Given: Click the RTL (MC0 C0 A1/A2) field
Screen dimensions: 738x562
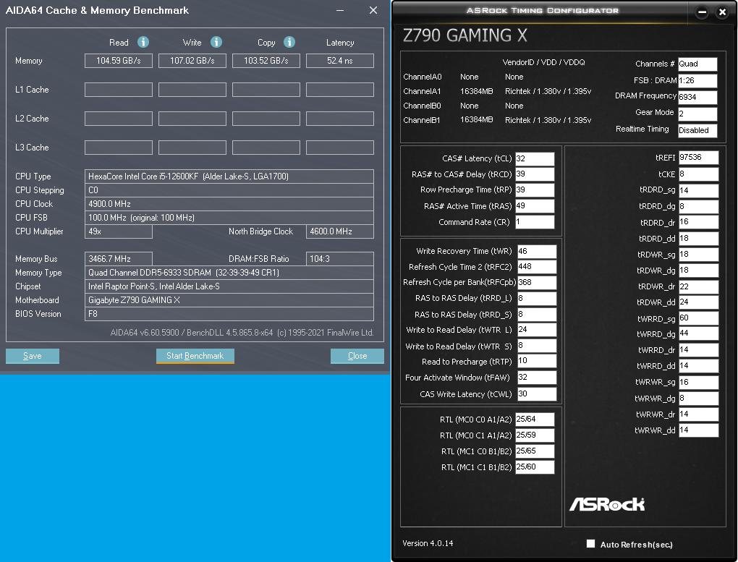Looking at the screenshot, I should [535, 420].
